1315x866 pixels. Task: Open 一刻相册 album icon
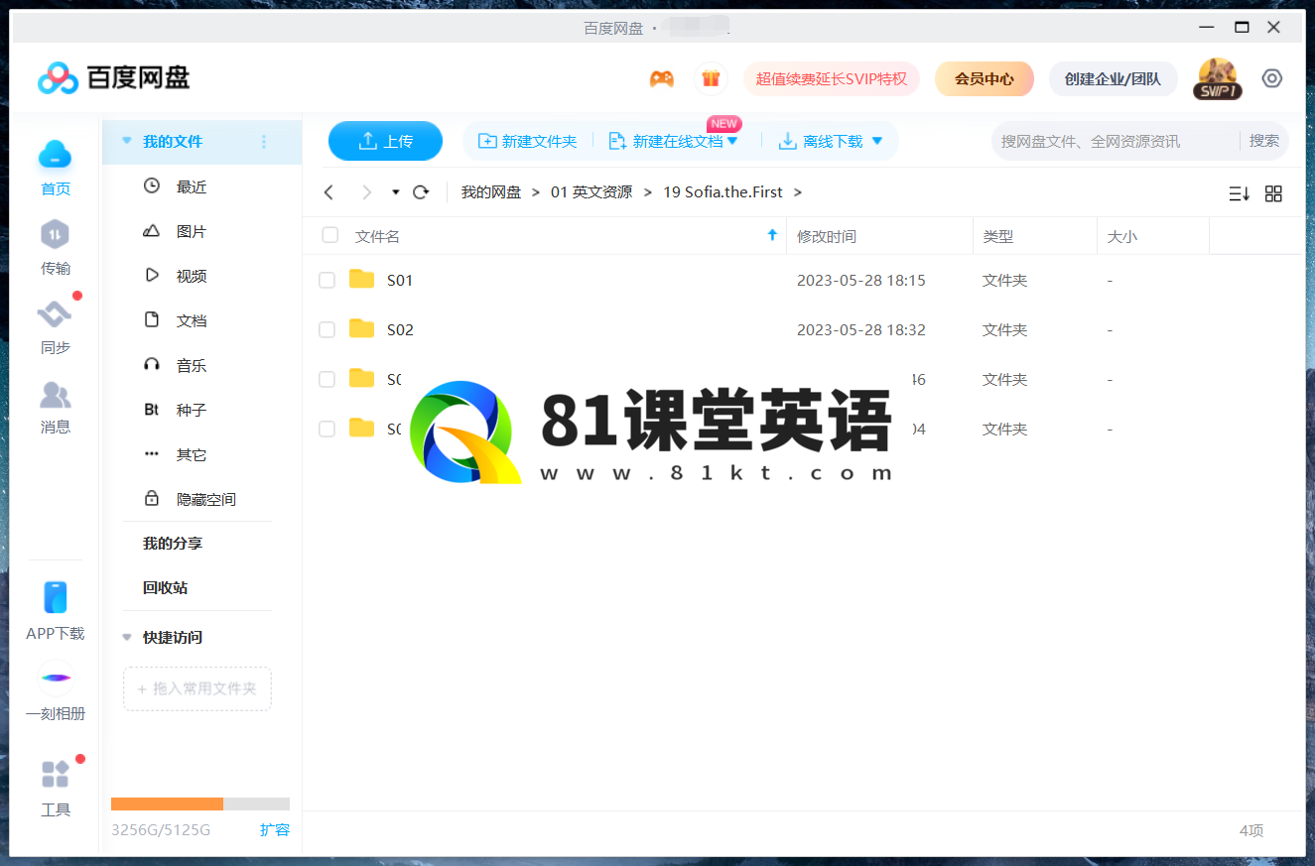coord(56,678)
